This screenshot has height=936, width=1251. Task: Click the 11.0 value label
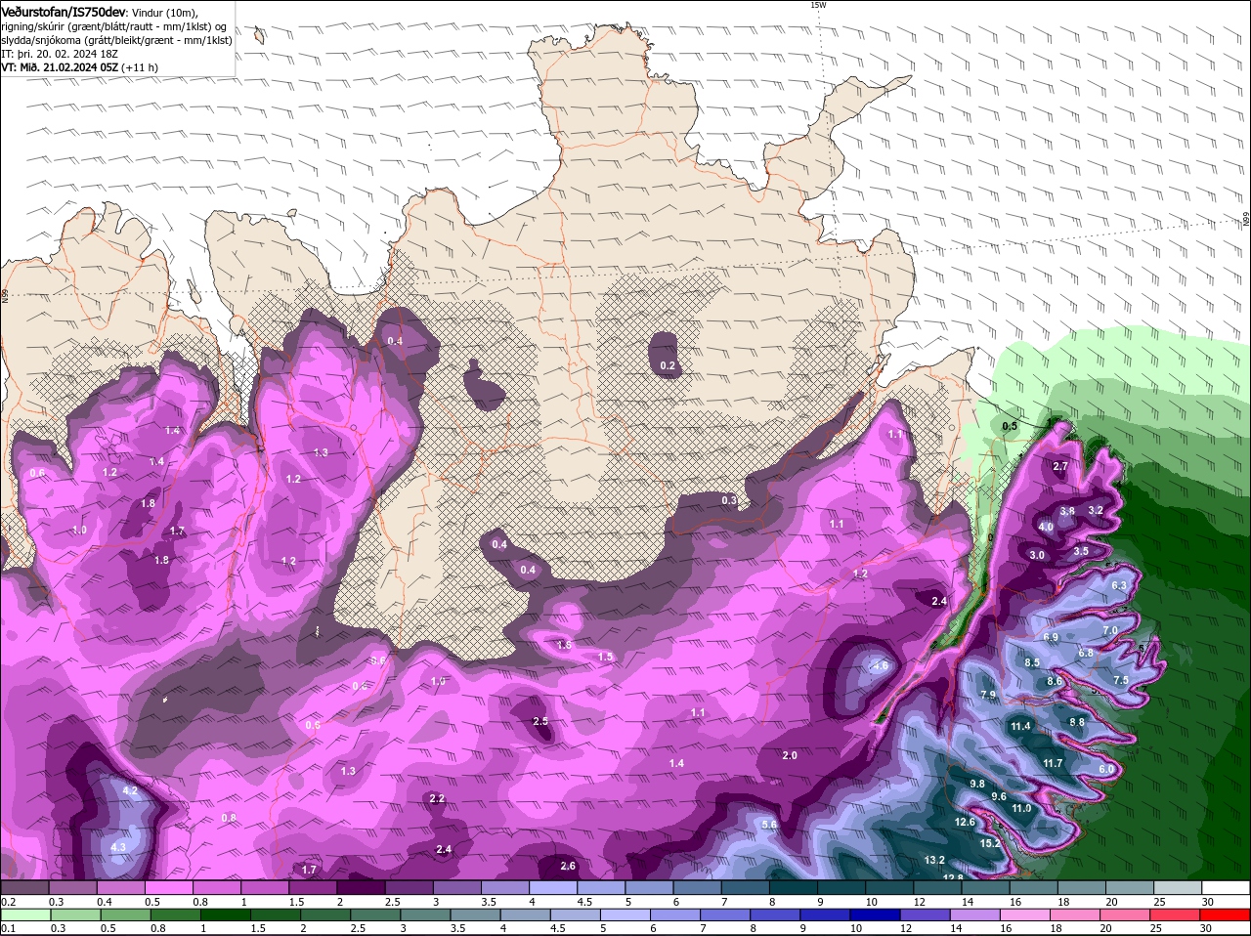point(1021,808)
